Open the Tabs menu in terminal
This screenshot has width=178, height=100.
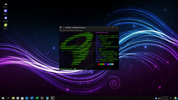click(77, 30)
